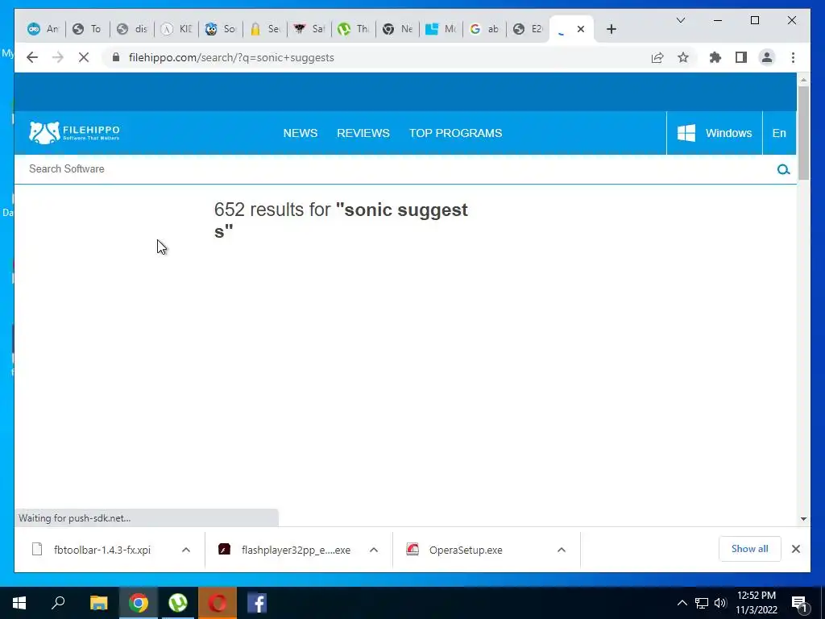
Task: Open the 'En' language selector
Action: click(779, 133)
